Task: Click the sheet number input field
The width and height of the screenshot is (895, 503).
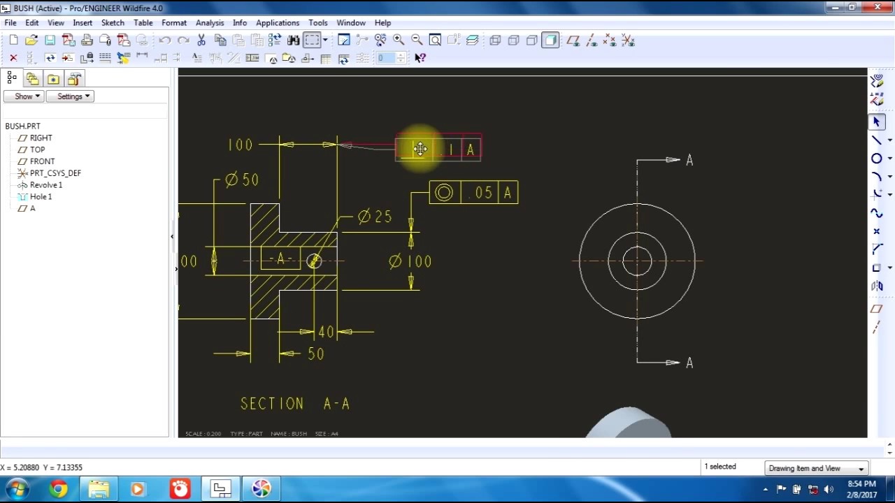Action: pos(385,58)
